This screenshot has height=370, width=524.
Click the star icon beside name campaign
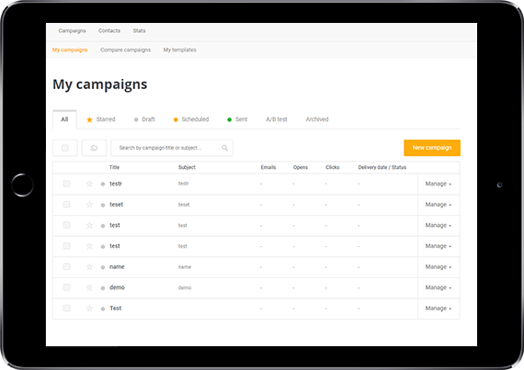[x=89, y=266]
